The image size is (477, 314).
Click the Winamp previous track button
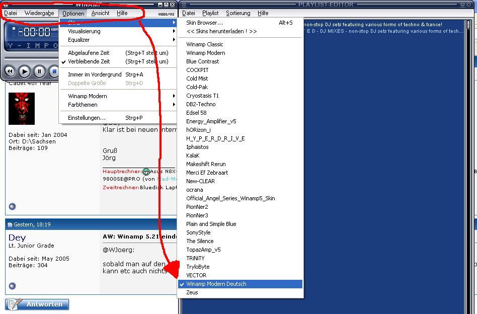[10, 71]
